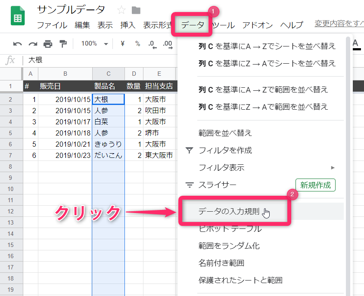Select cell containing だいこん
364x296 pixels.
[109, 155]
